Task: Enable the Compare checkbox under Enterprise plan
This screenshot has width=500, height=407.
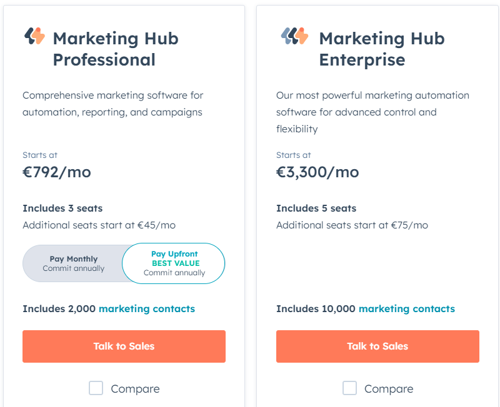Action: point(349,388)
